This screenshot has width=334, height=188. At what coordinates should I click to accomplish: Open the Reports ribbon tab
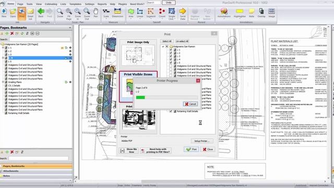point(102,4)
